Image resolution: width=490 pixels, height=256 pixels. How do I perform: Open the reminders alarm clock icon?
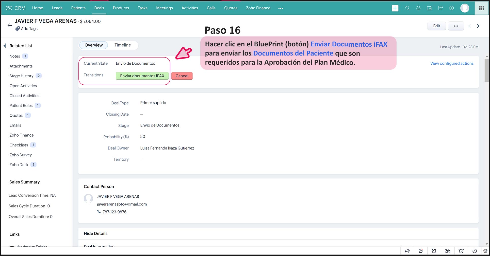[x=461, y=251]
